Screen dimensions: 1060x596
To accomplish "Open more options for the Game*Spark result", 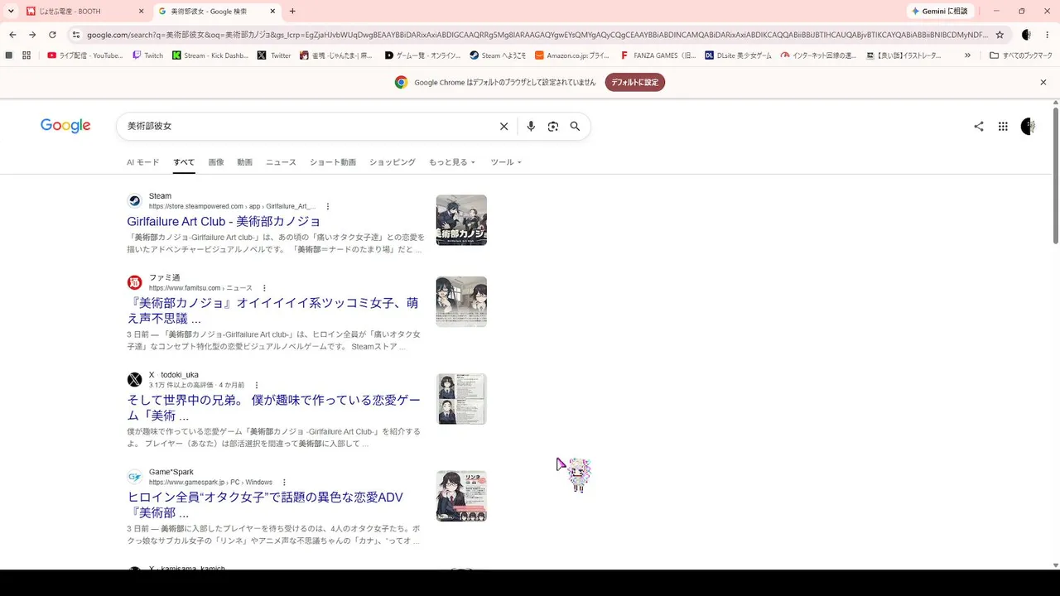I will point(284,483).
